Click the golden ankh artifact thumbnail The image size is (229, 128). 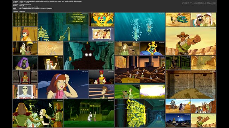pos(102,19)
